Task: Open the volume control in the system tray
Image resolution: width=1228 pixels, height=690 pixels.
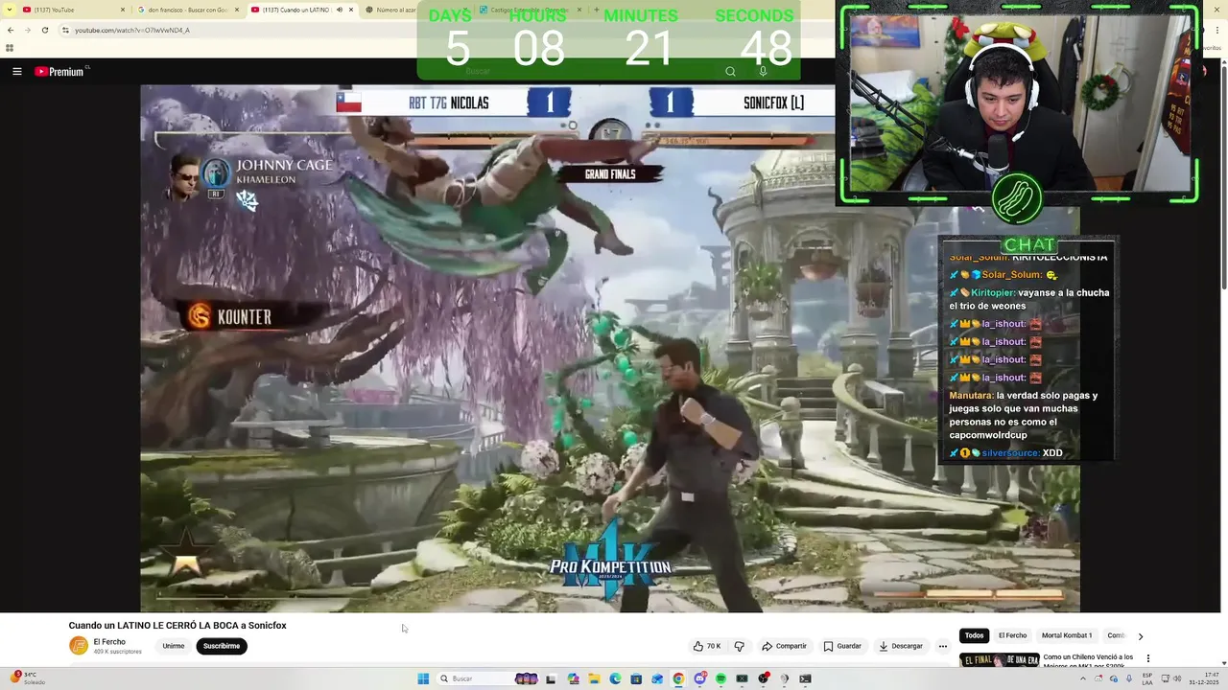Action: coord(1177,678)
